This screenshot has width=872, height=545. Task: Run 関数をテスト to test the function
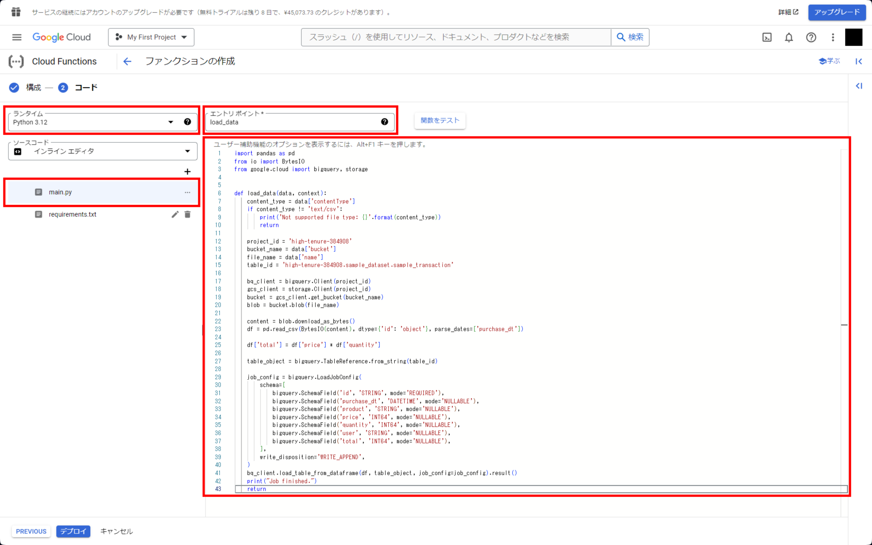click(440, 120)
